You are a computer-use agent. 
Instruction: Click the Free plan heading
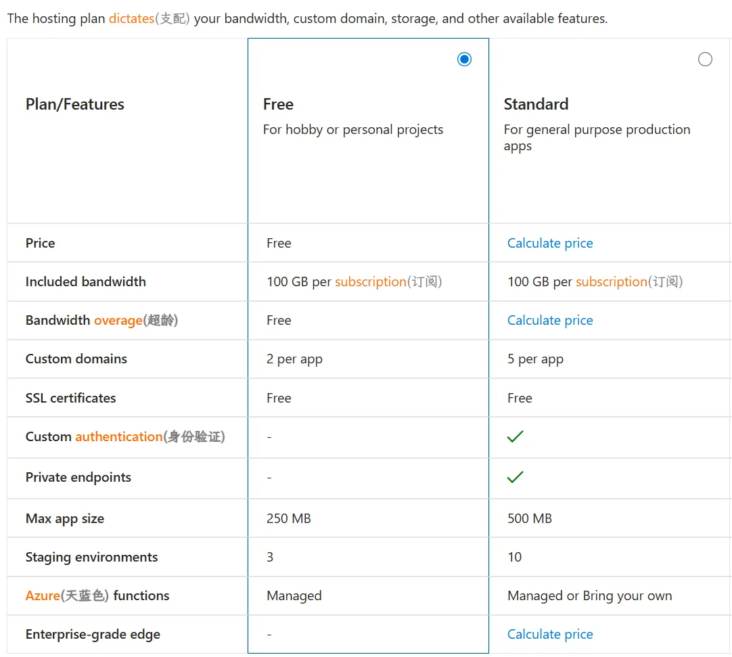(x=278, y=104)
